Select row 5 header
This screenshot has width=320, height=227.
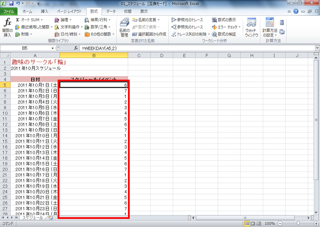[x=5, y=85]
